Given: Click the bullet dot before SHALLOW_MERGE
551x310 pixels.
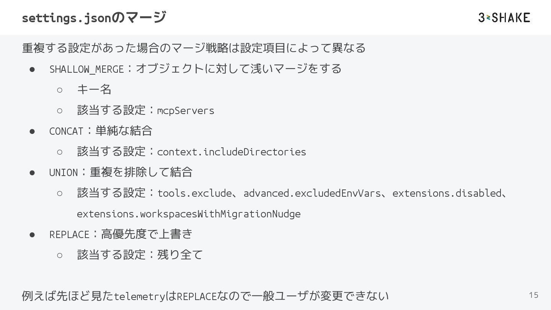Looking at the screenshot, I should click(x=33, y=69).
